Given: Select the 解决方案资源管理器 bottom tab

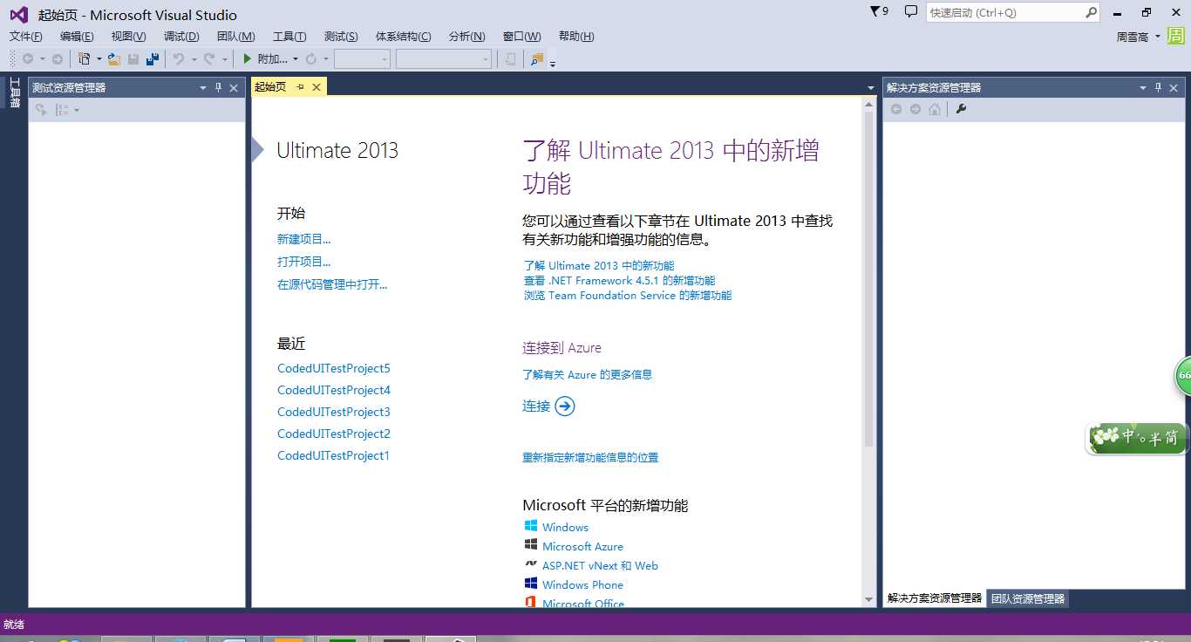Looking at the screenshot, I should pyautogui.click(x=935, y=598).
